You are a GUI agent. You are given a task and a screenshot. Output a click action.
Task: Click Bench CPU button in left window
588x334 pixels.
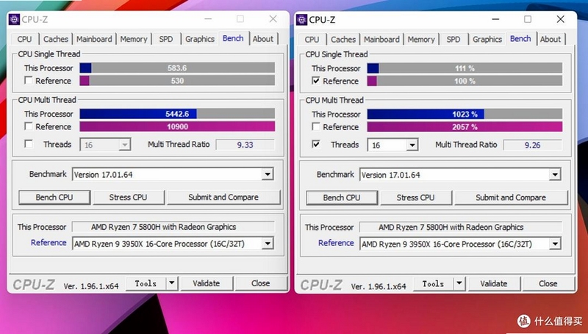(54, 197)
